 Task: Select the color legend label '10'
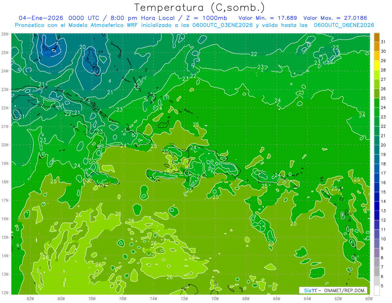383,239
